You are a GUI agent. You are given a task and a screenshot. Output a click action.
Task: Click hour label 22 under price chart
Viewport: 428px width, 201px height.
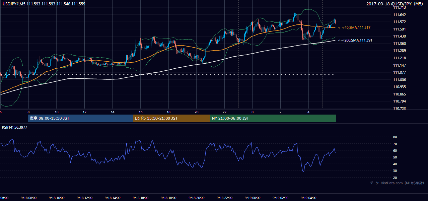click(x=224, y=112)
